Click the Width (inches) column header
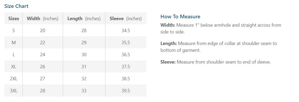 [43, 19]
